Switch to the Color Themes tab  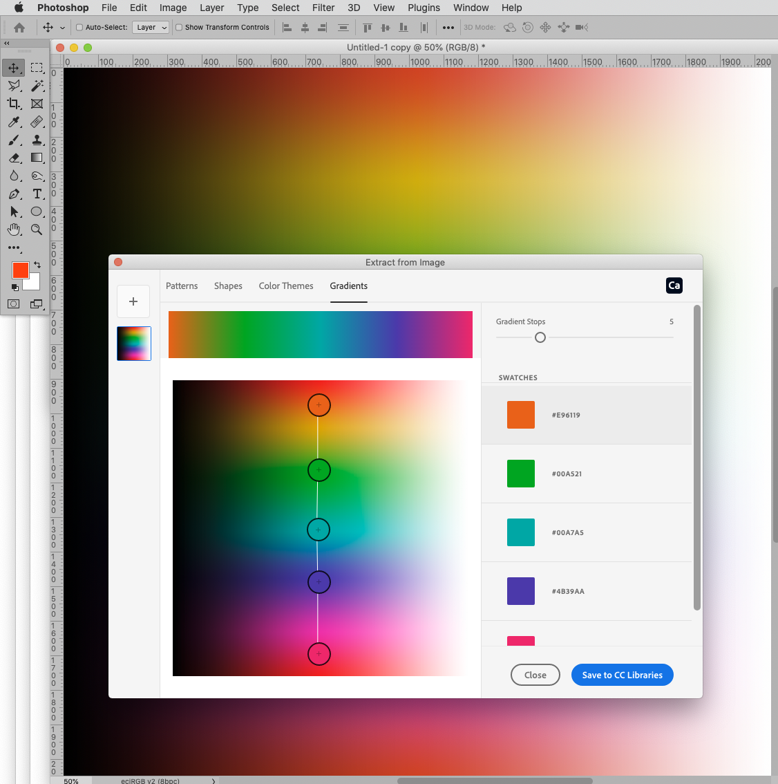tap(286, 286)
